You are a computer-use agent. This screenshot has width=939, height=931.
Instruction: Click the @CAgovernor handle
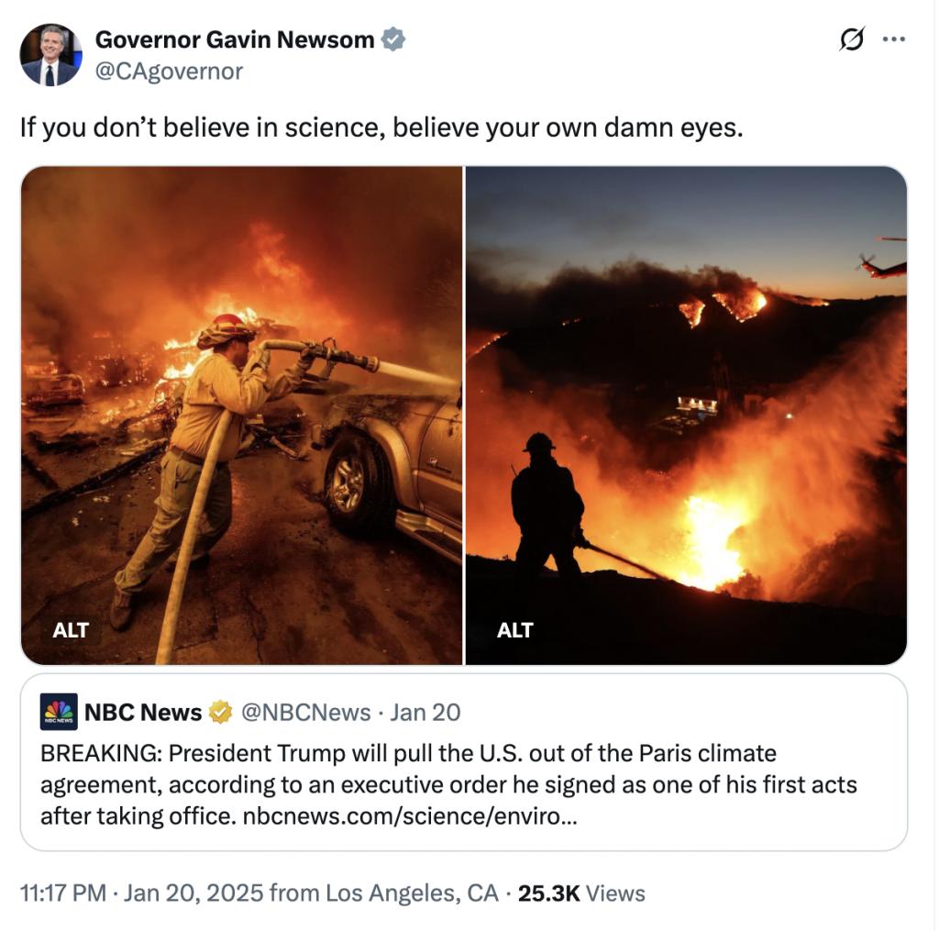[x=169, y=71]
